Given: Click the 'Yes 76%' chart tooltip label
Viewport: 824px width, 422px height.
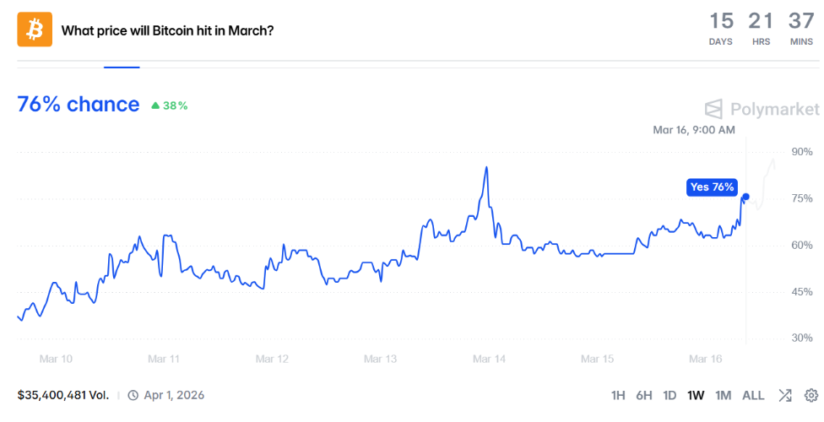Looking at the screenshot, I should pyautogui.click(x=713, y=187).
